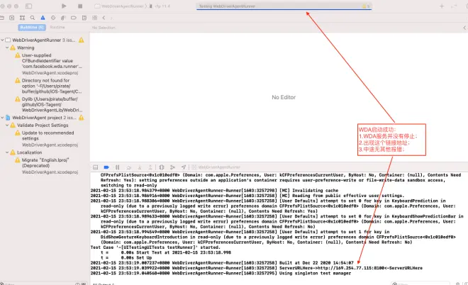Select the Dylib WebDriverAgentLib warning

51,104
